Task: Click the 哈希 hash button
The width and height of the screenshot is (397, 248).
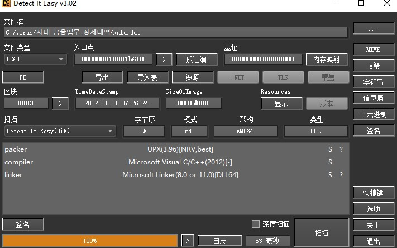Action: (374, 65)
